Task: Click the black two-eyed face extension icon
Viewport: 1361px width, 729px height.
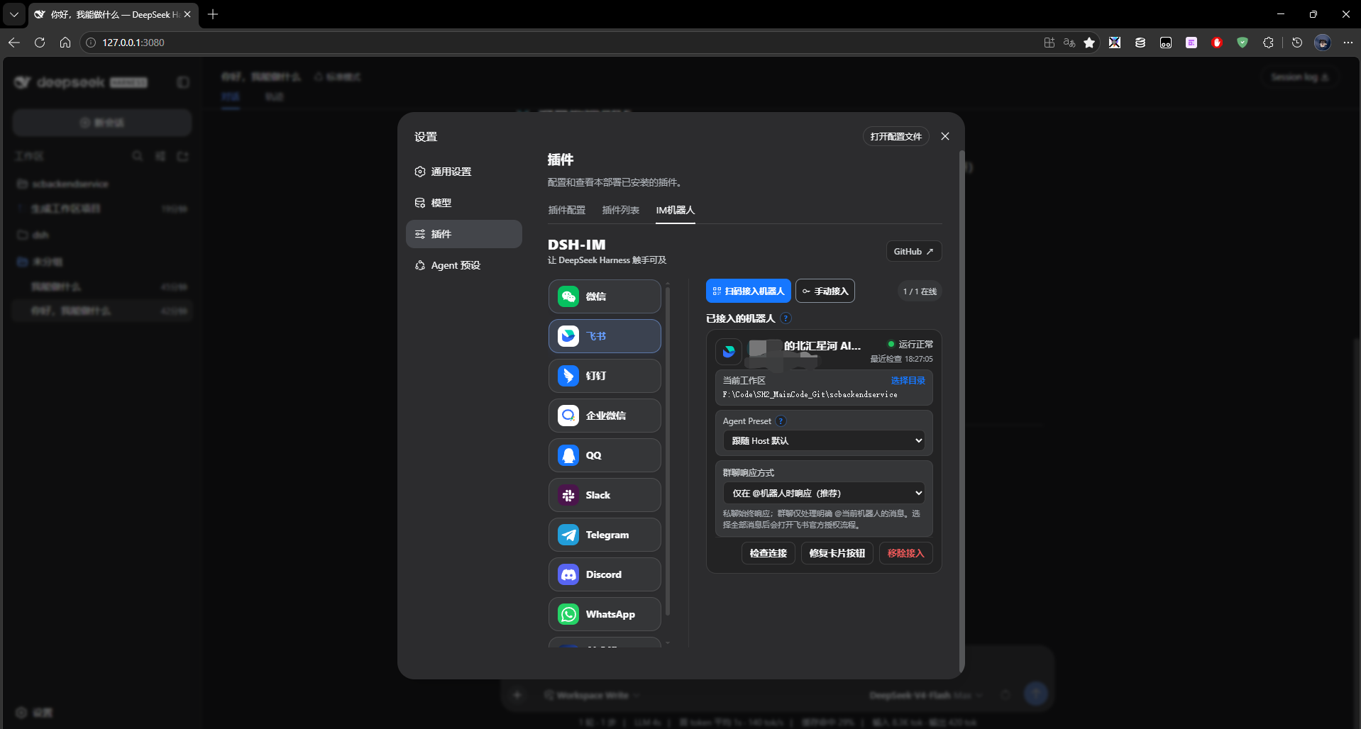Action: 1166,43
